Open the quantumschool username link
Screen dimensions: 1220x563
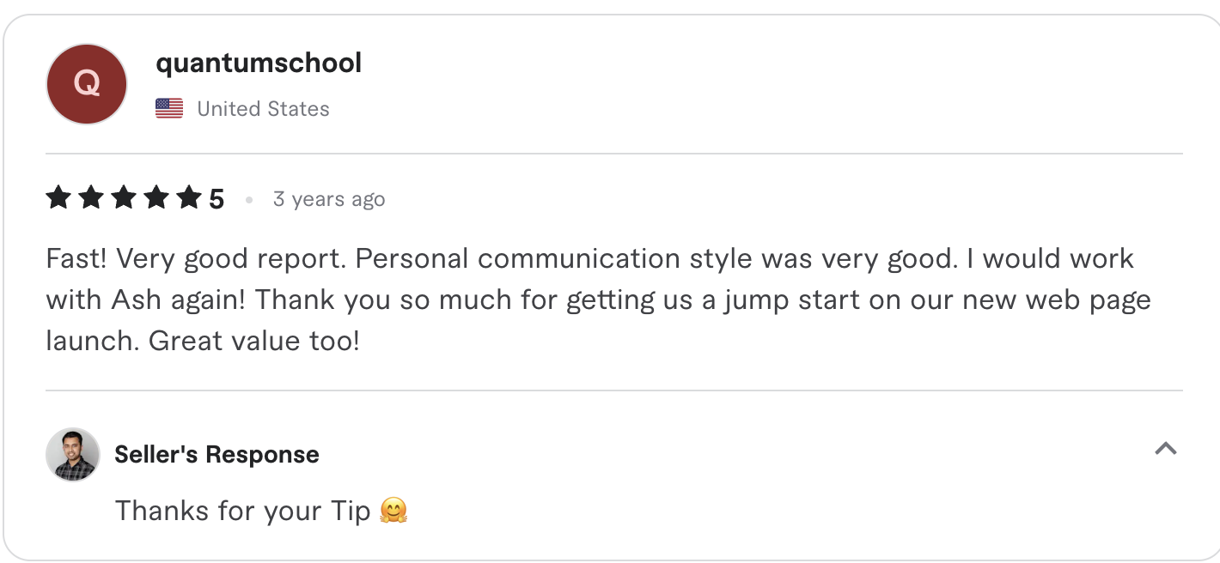pos(258,62)
